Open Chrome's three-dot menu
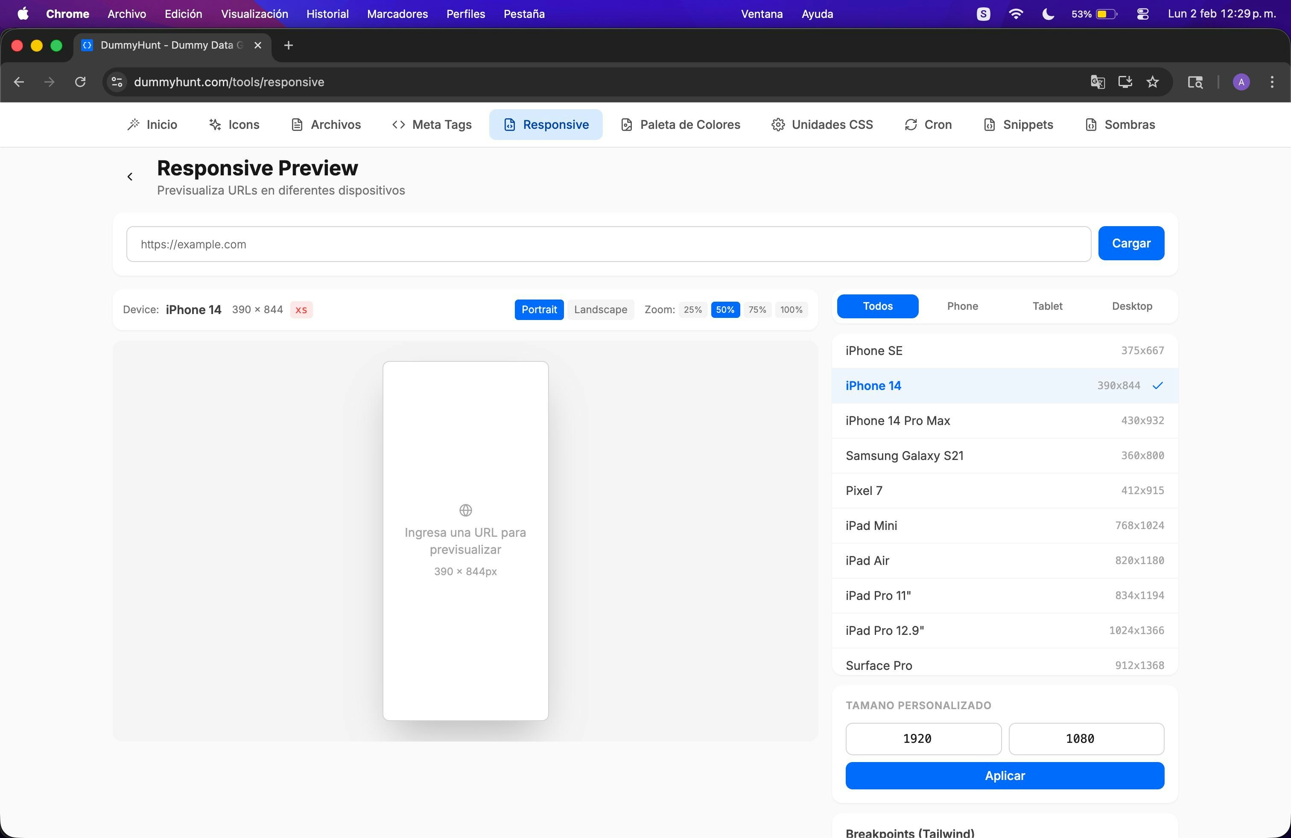Image resolution: width=1291 pixels, height=838 pixels. (1271, 82)
